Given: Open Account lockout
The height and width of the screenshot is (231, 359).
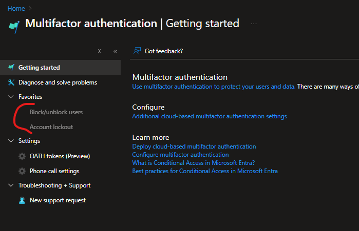Looking at the screenshot, I should (x=51, y=127).
